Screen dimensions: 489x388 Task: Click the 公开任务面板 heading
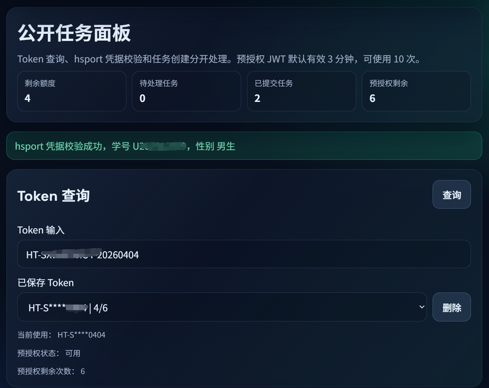[x=74, y=33]
